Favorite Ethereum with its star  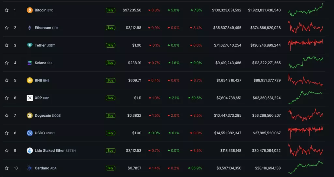coord(7,28)
